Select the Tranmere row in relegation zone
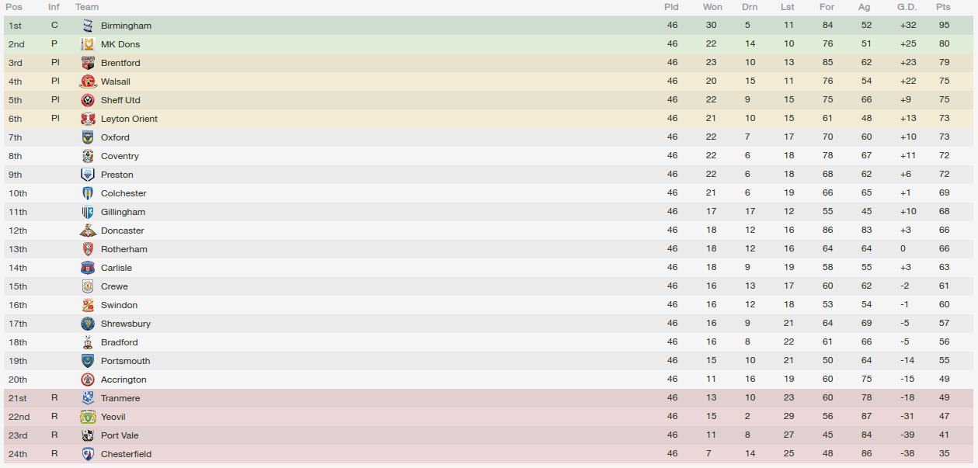978x468 pixels. click(x=489, y=398)
